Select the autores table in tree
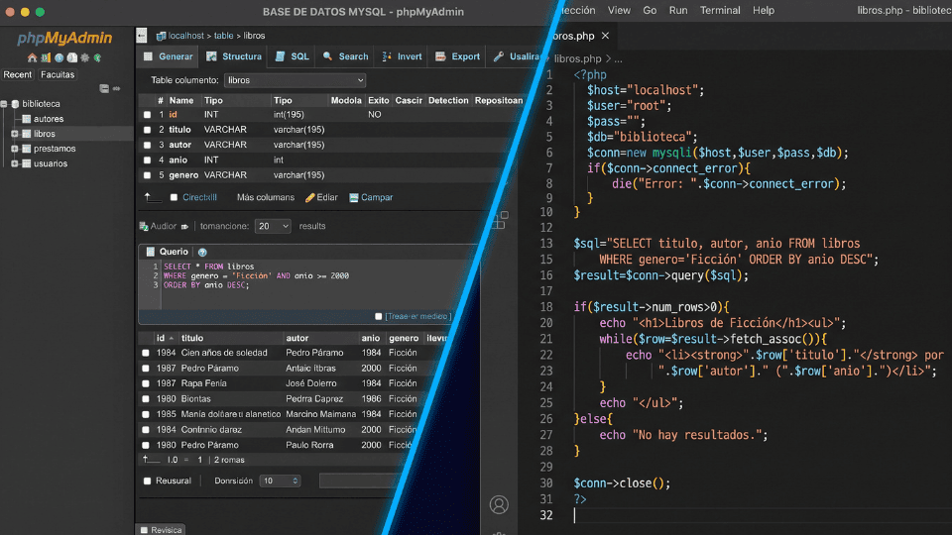Screen dimensions: 952x535 click(49, 119)
